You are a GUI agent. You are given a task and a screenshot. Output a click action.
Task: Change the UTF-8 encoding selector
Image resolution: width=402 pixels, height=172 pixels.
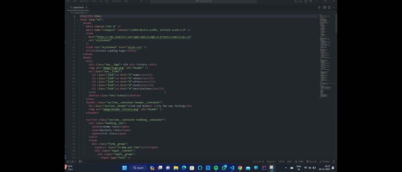click(x=281, y=161)
